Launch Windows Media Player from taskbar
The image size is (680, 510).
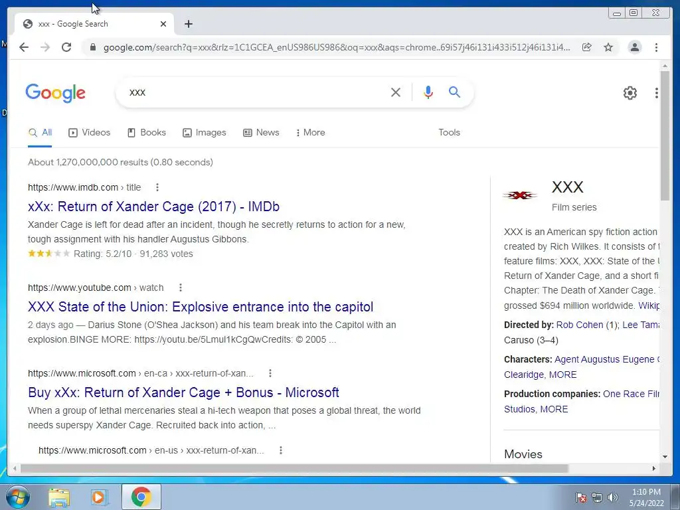(x=98, y=497)
